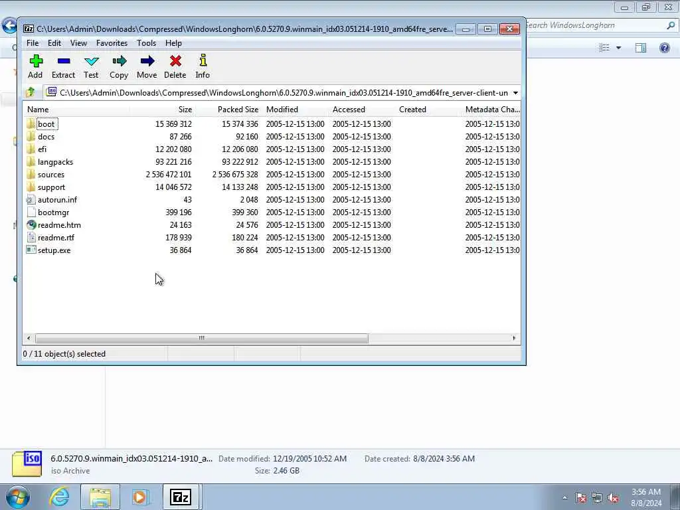Click the Add toolbar icon

(x=36, y=61)
